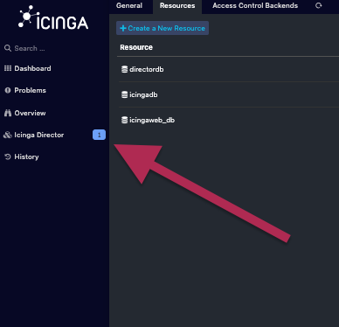
Task: Click the Icinga logo
Action: click(x=53, y=17)
